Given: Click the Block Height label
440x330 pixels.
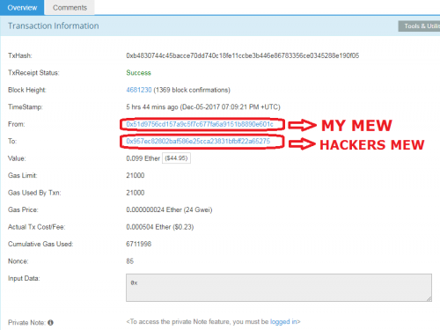Looking at the screenshot, I should tap(27, 90).
